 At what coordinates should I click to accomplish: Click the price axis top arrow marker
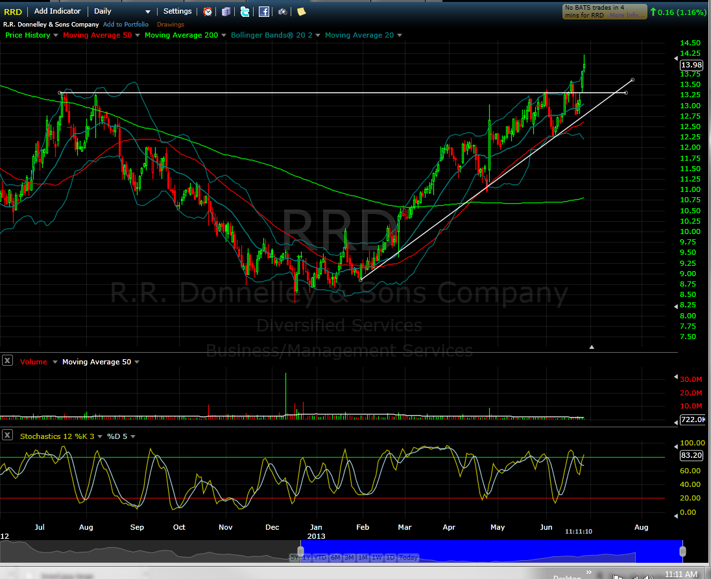pyautogui.click(x=675, y=58)
